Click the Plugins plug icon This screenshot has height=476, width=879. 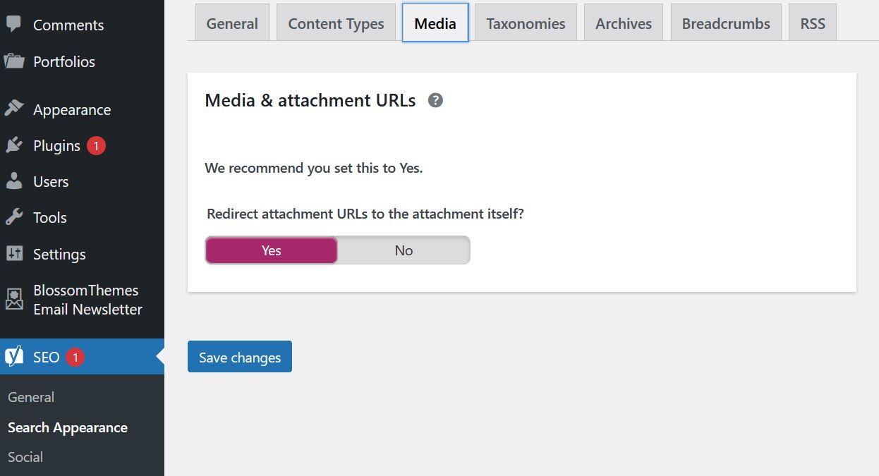[13, 145]
